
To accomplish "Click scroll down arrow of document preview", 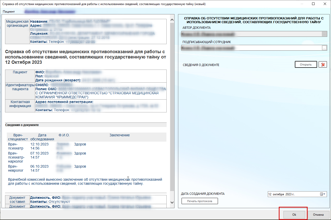I will 172,202.
